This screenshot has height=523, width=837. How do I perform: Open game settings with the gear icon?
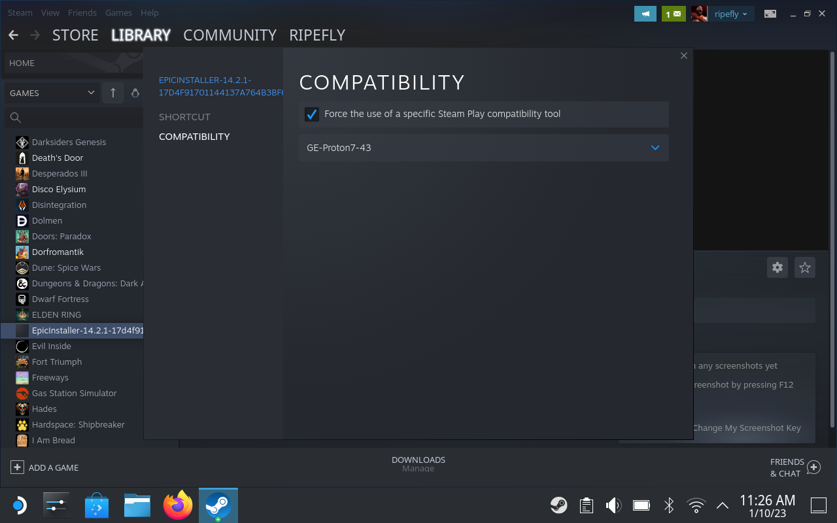(777, 267)
